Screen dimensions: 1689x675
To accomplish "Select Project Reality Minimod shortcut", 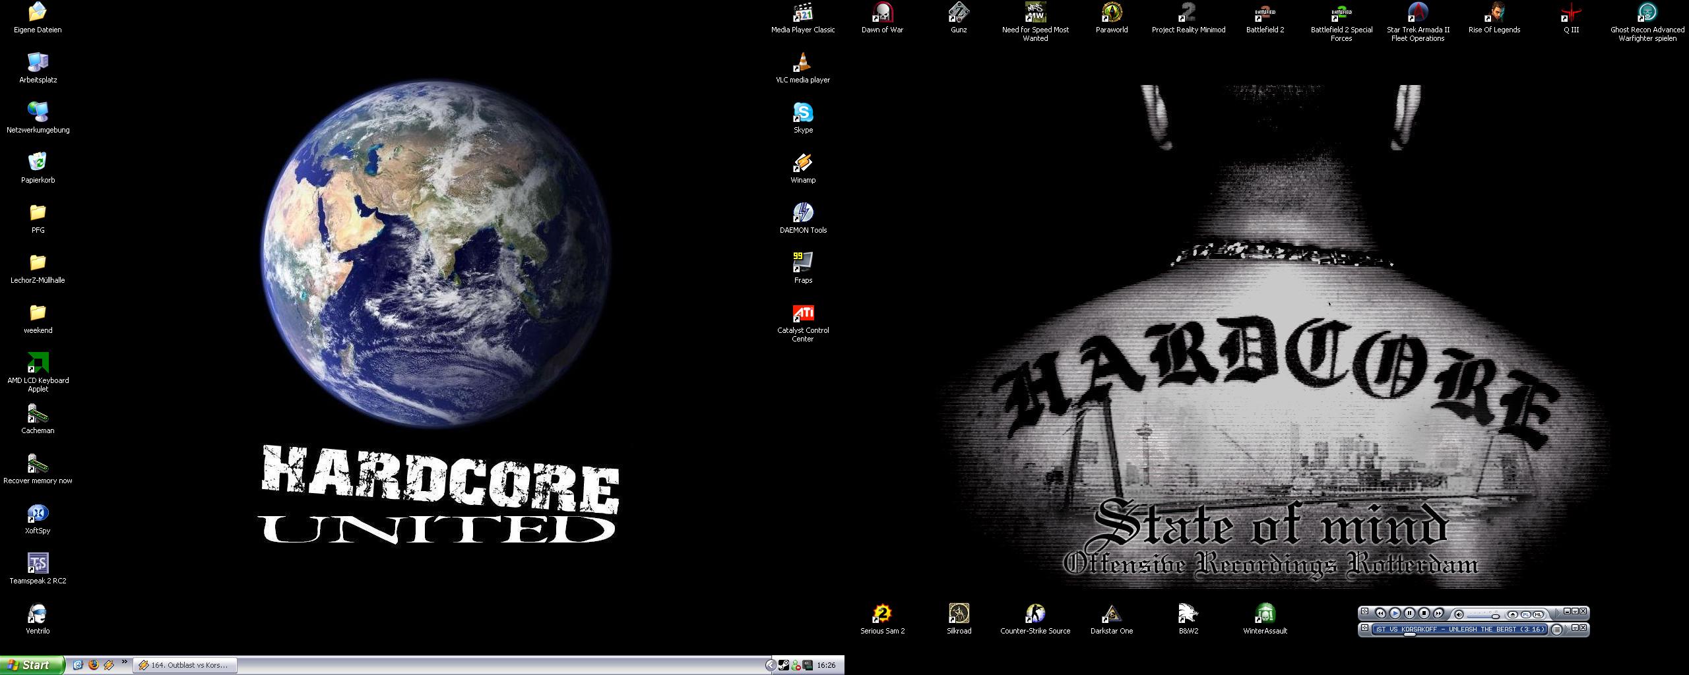I will pos(1188,18).
